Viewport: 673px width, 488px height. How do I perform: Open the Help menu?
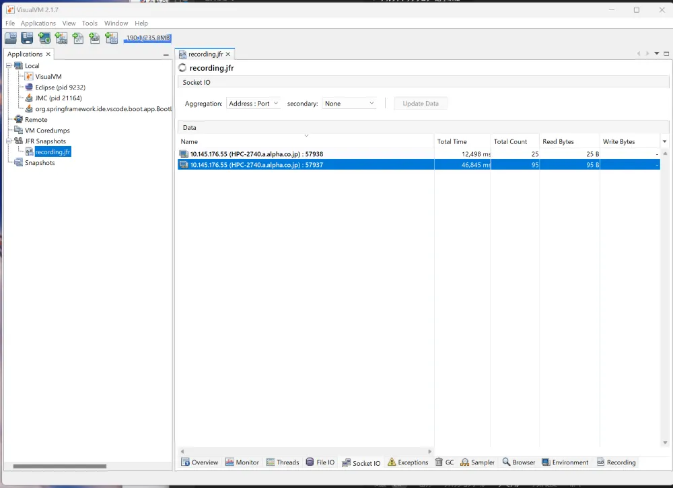pos(141,23)
